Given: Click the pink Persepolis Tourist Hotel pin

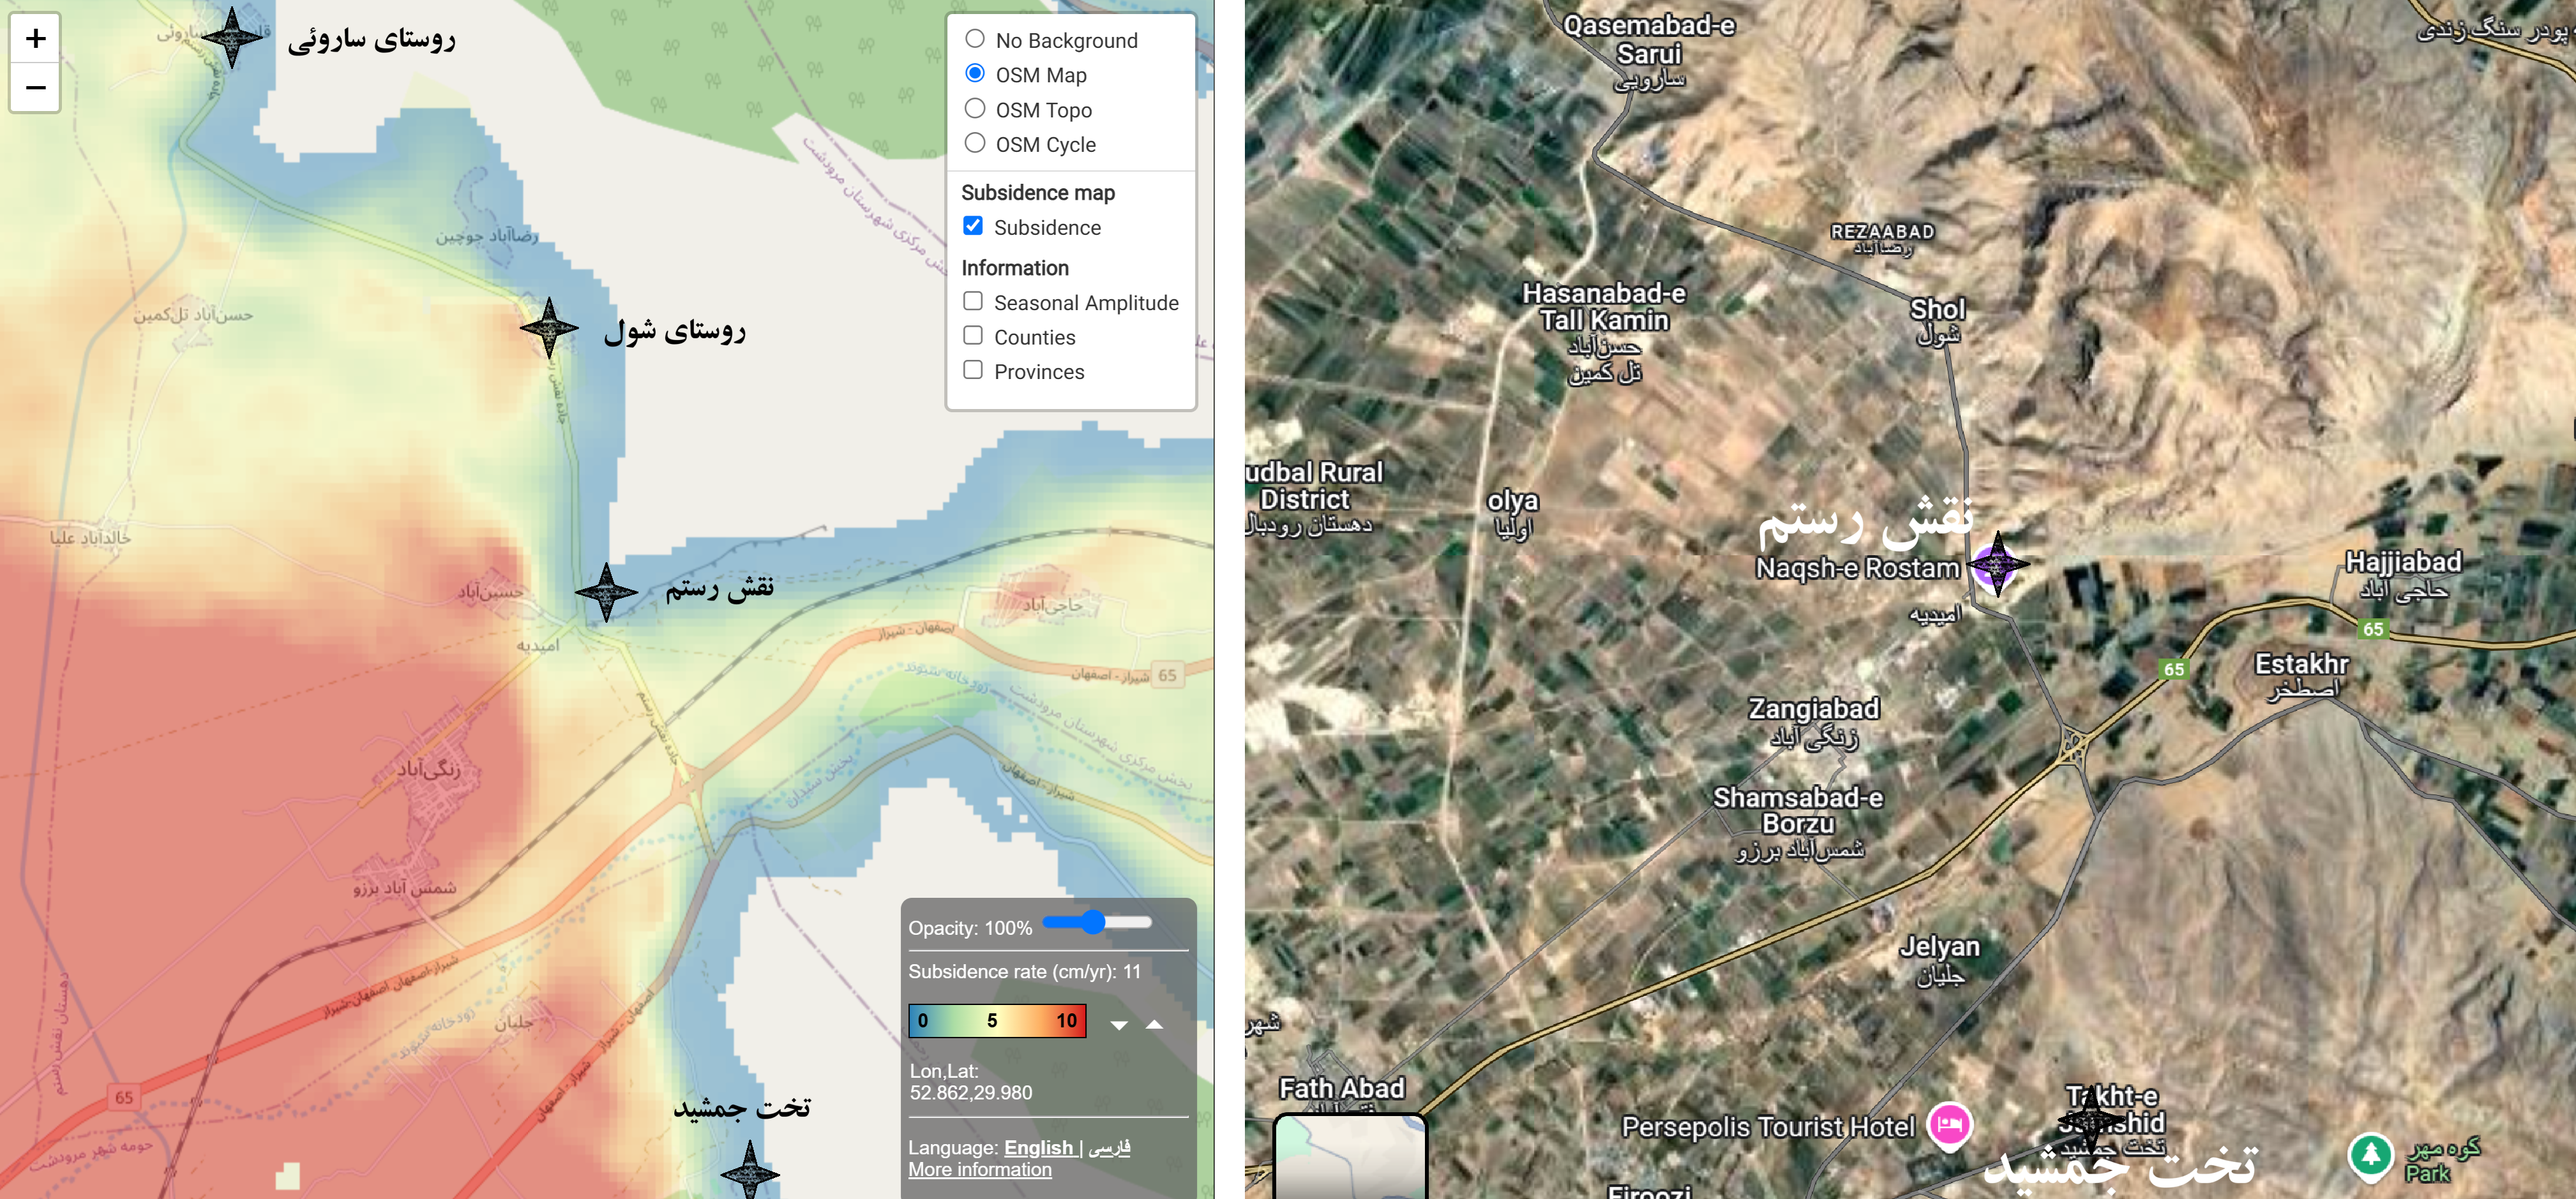Looking at the screenshot, I should pyautogui.click(x=1949, y=1125).
